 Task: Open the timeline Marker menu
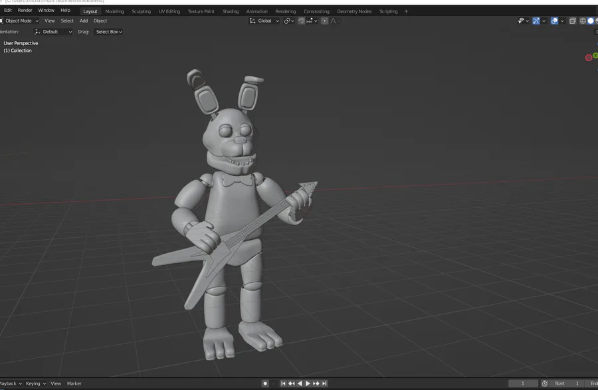(74, 383)
